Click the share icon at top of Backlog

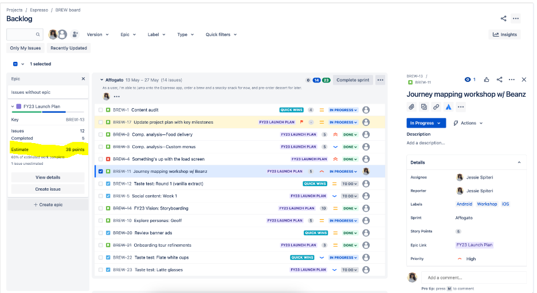click(503, 18)
